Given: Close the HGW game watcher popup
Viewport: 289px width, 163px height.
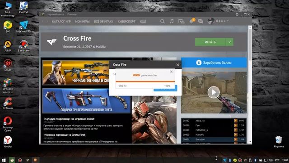Looking at the screenshot, I should (172, 72).
